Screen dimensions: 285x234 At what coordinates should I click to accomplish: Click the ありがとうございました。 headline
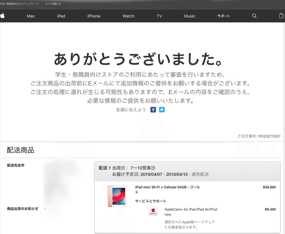pyautogui.click(x=139, y=59)
